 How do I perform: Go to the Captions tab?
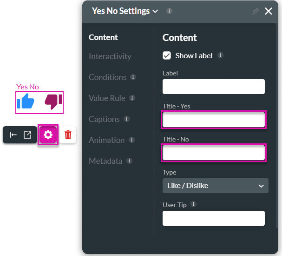[x=105, y=119]
